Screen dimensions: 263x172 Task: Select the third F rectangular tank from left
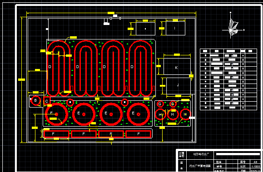[111, 134]
